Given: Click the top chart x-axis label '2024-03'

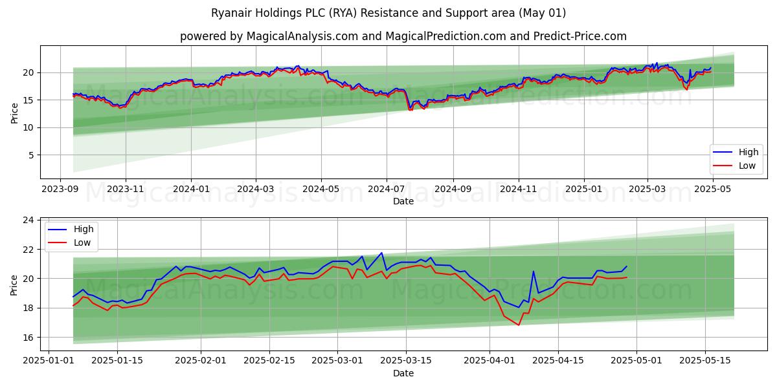Looking at the screenshot, I should click(x=255, y=189).
